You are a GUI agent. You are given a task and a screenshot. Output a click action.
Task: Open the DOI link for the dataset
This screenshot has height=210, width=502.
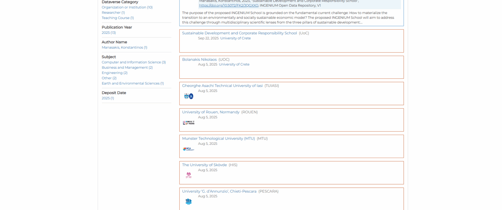click(x=229, y=5)
